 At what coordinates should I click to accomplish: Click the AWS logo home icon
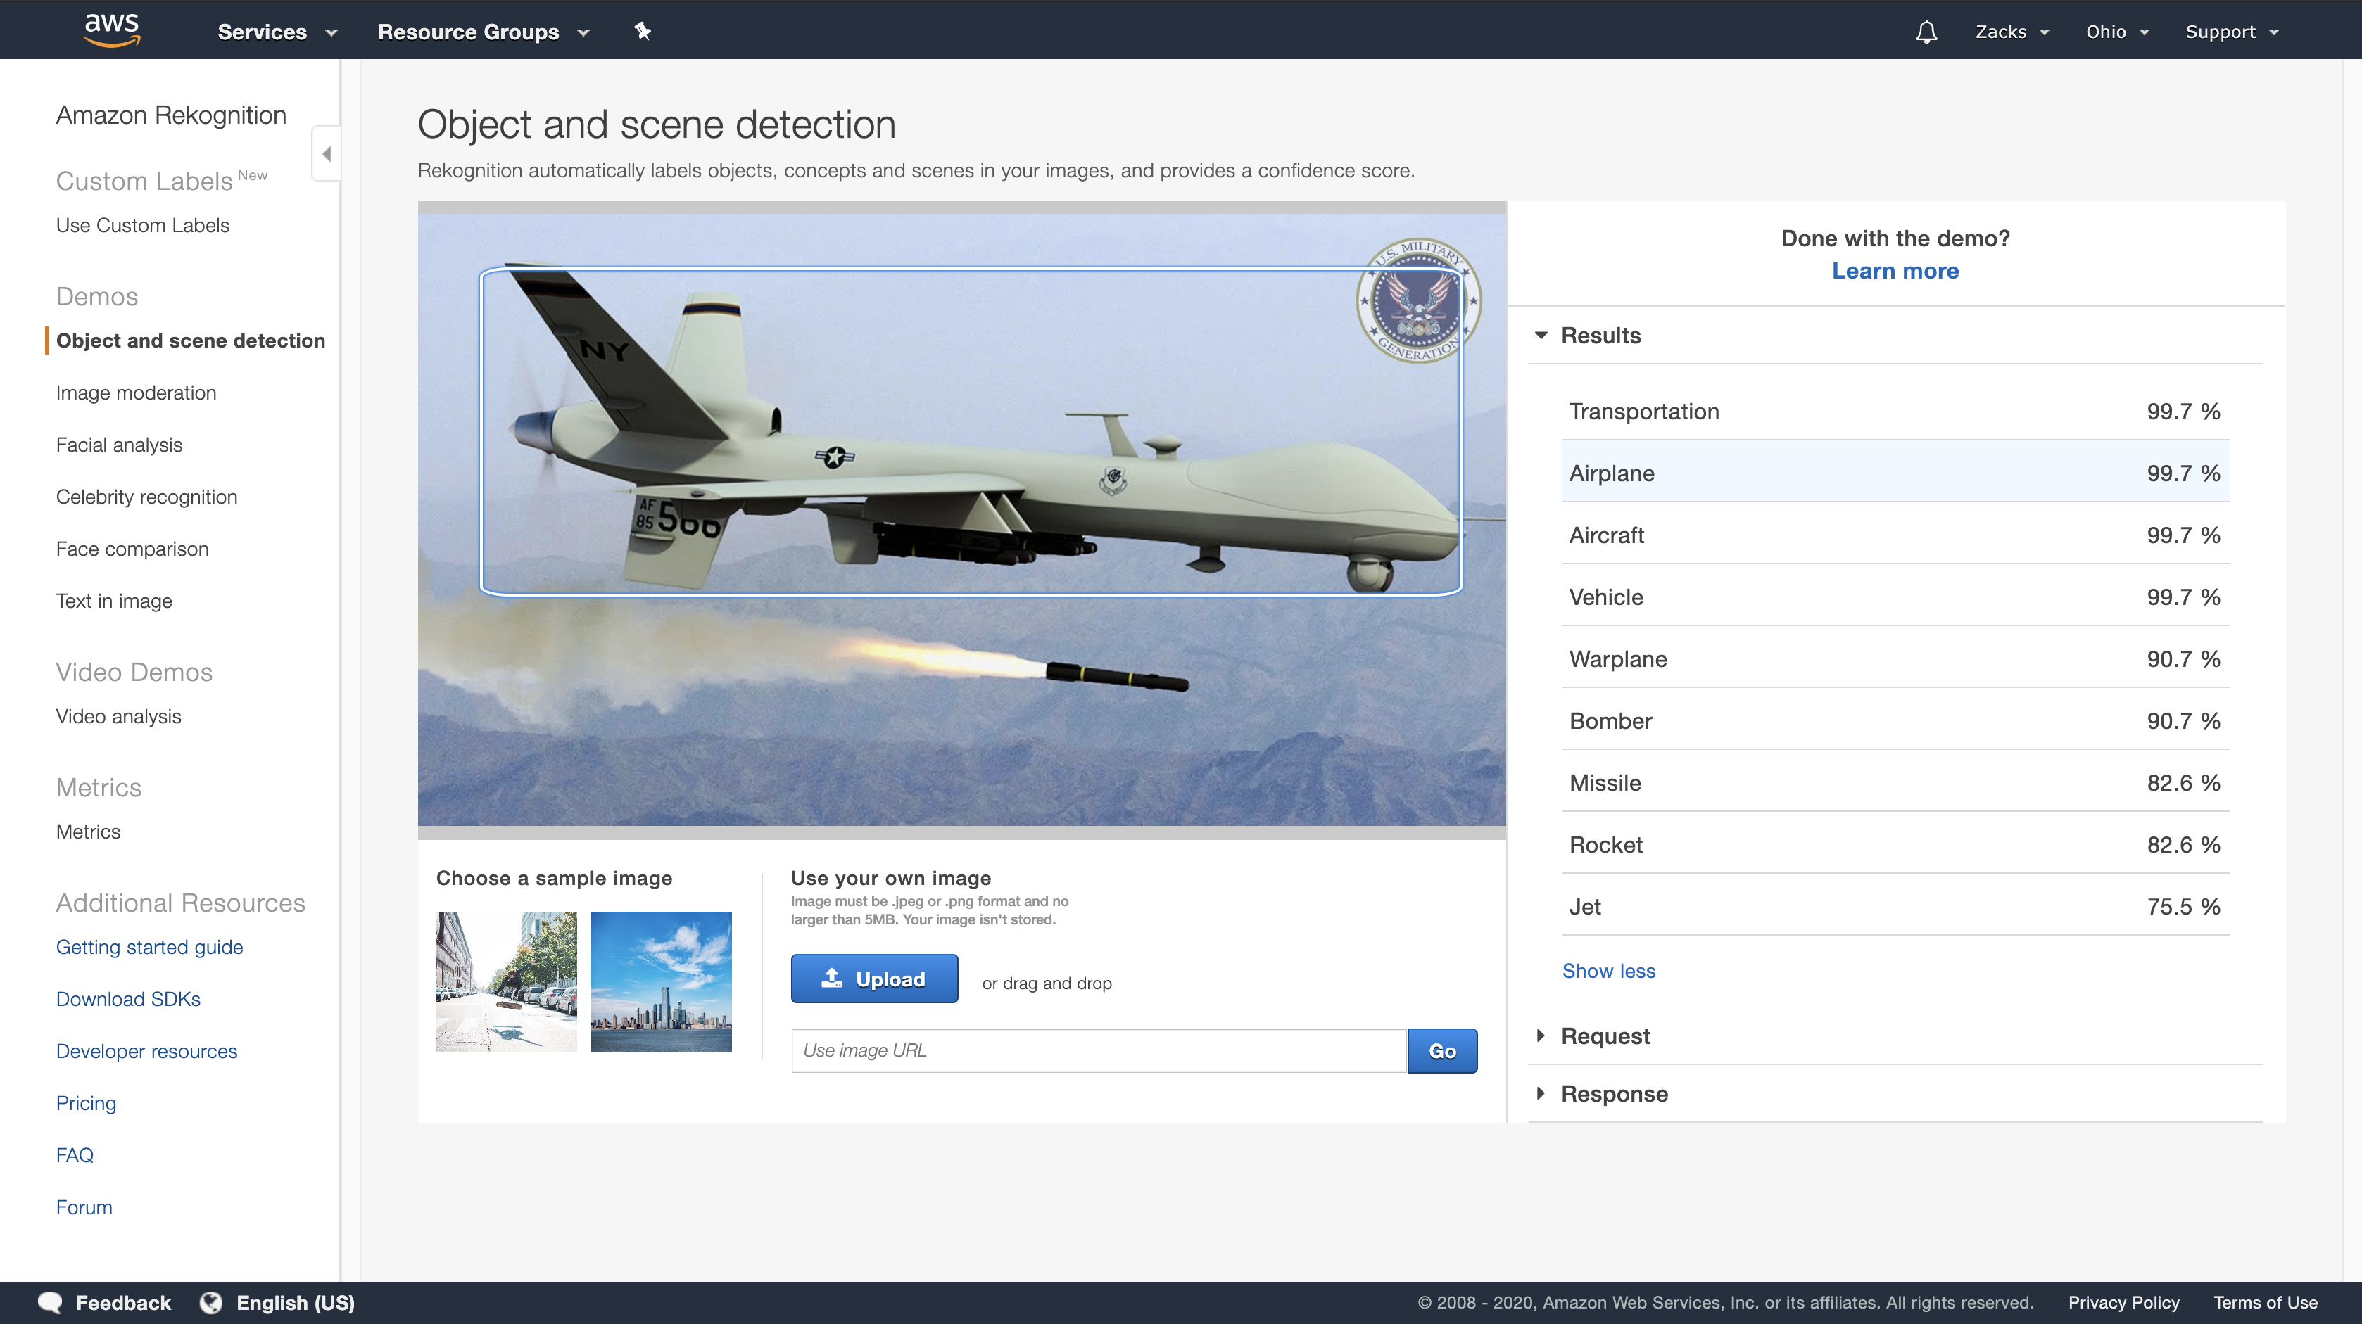111,30
